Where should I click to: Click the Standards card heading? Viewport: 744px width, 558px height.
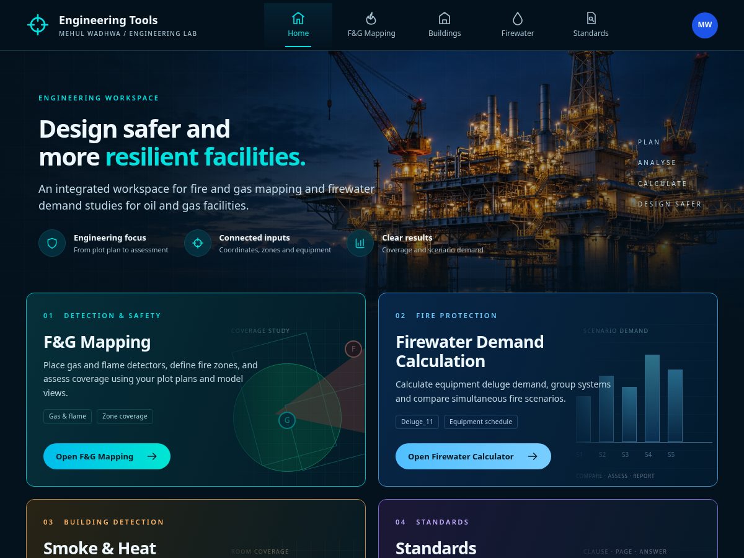pos(436,548)
